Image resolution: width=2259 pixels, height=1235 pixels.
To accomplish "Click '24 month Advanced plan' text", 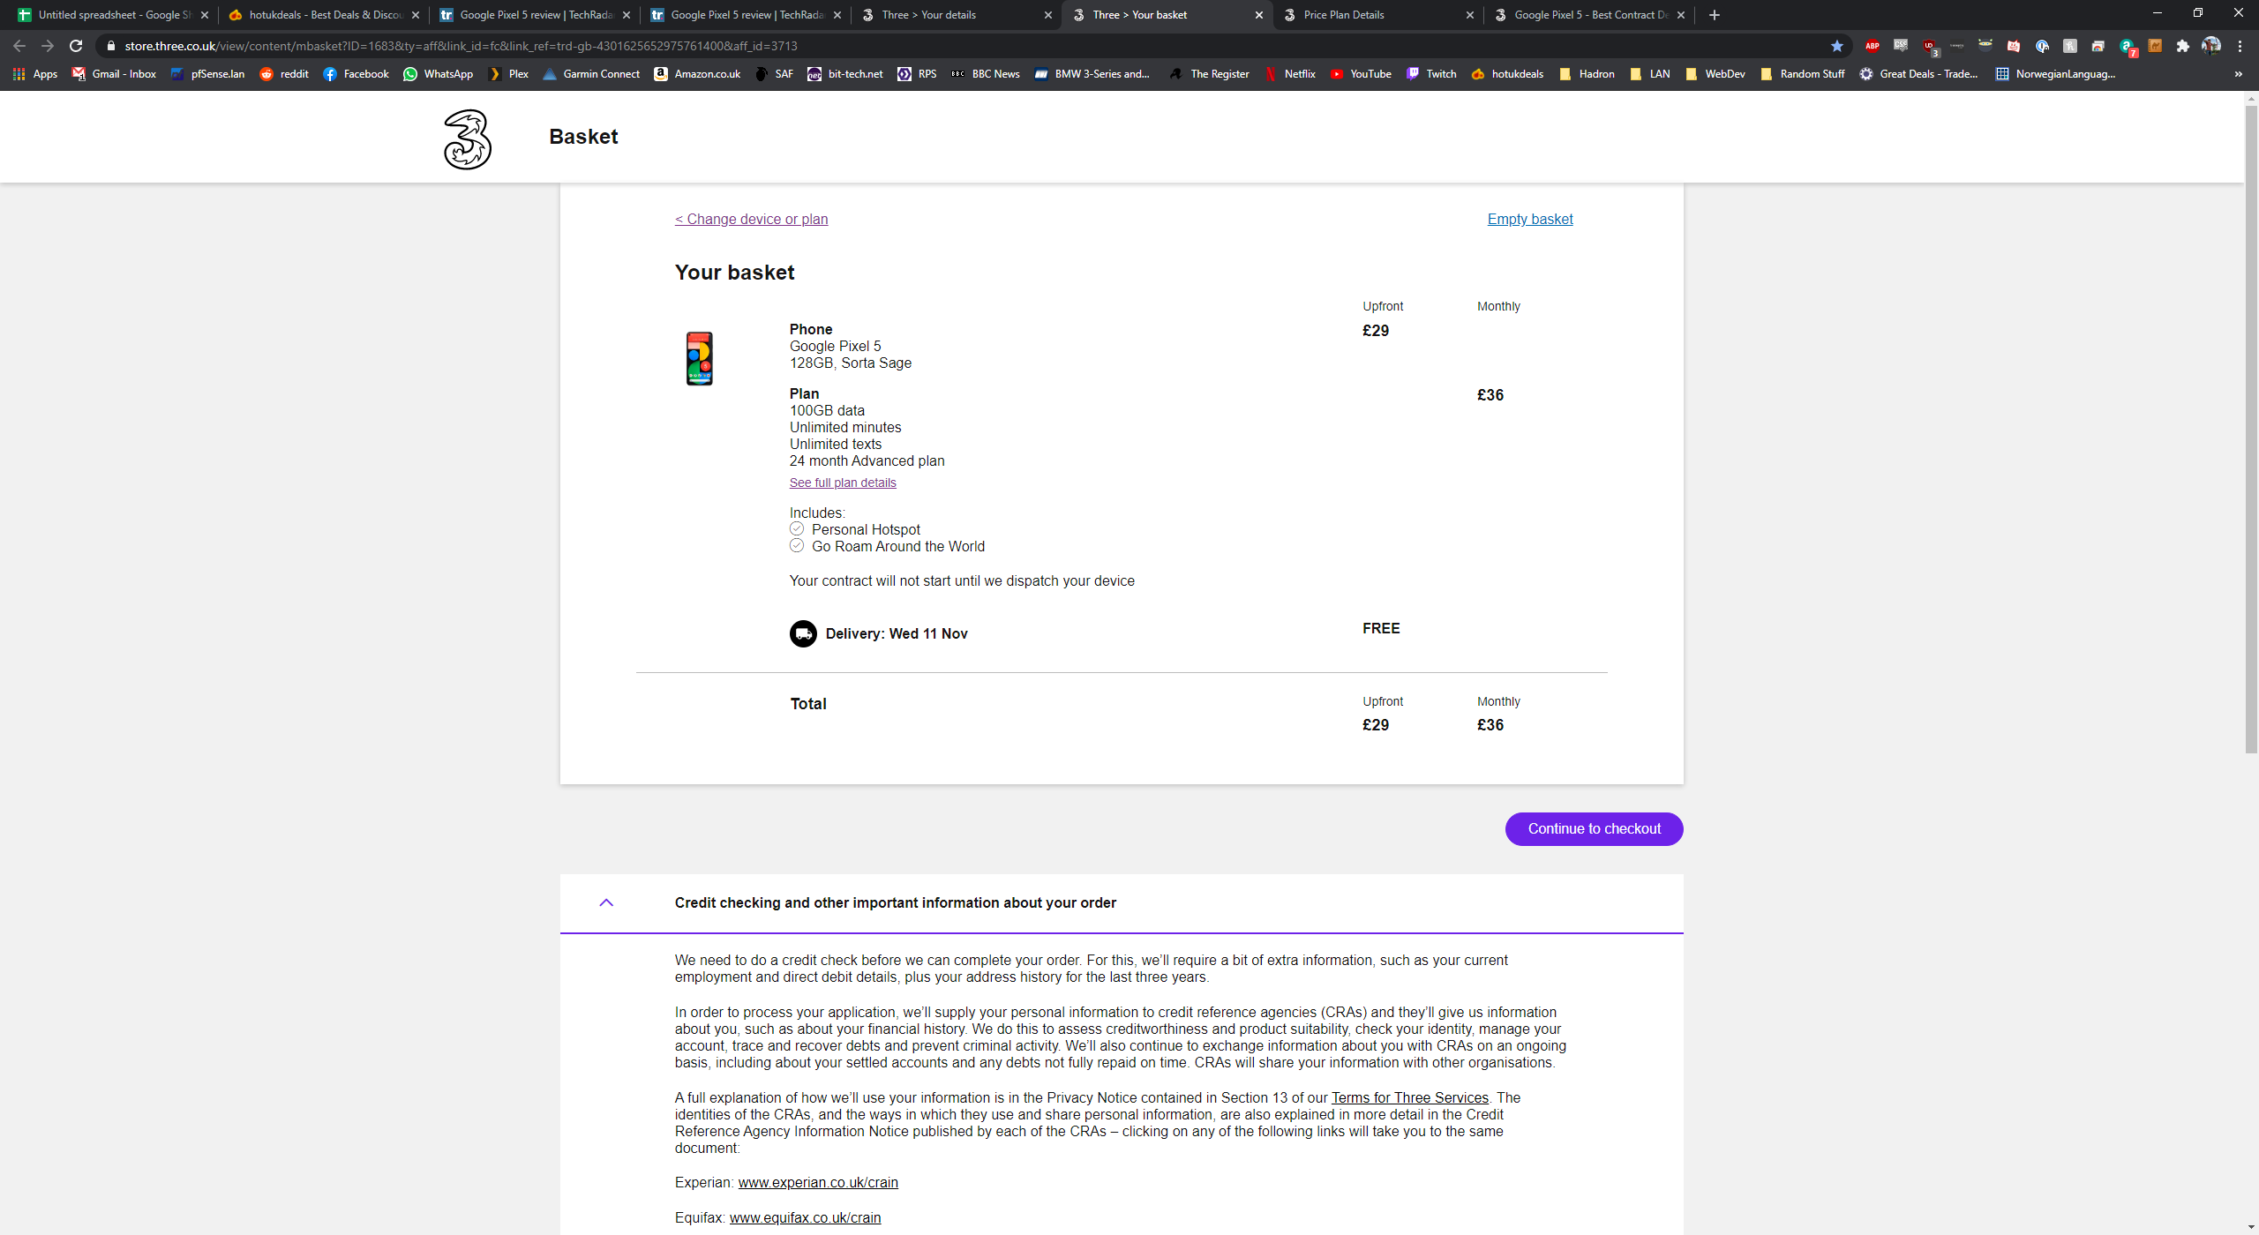I will click(x=867, y=461).
